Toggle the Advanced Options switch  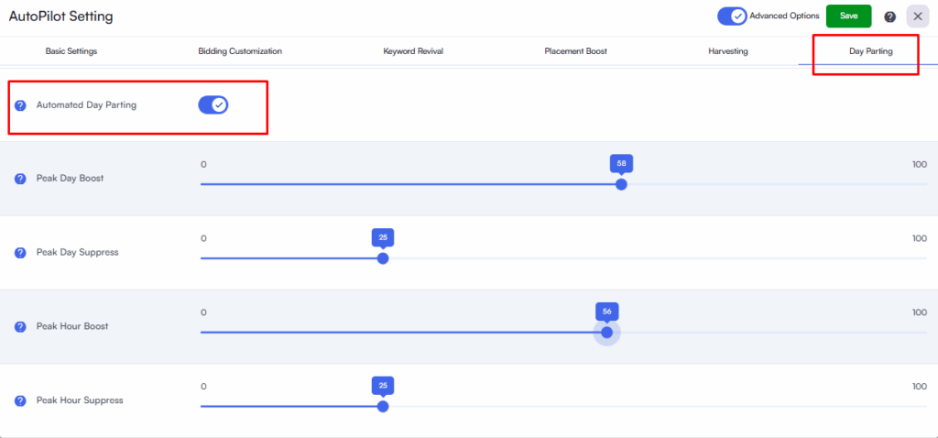point(732,16)
